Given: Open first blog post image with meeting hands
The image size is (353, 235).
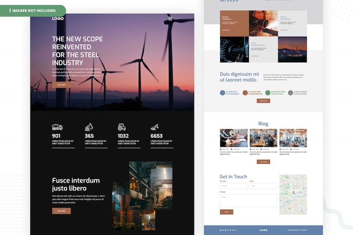Looking at the screenshot, I should 234,138.
